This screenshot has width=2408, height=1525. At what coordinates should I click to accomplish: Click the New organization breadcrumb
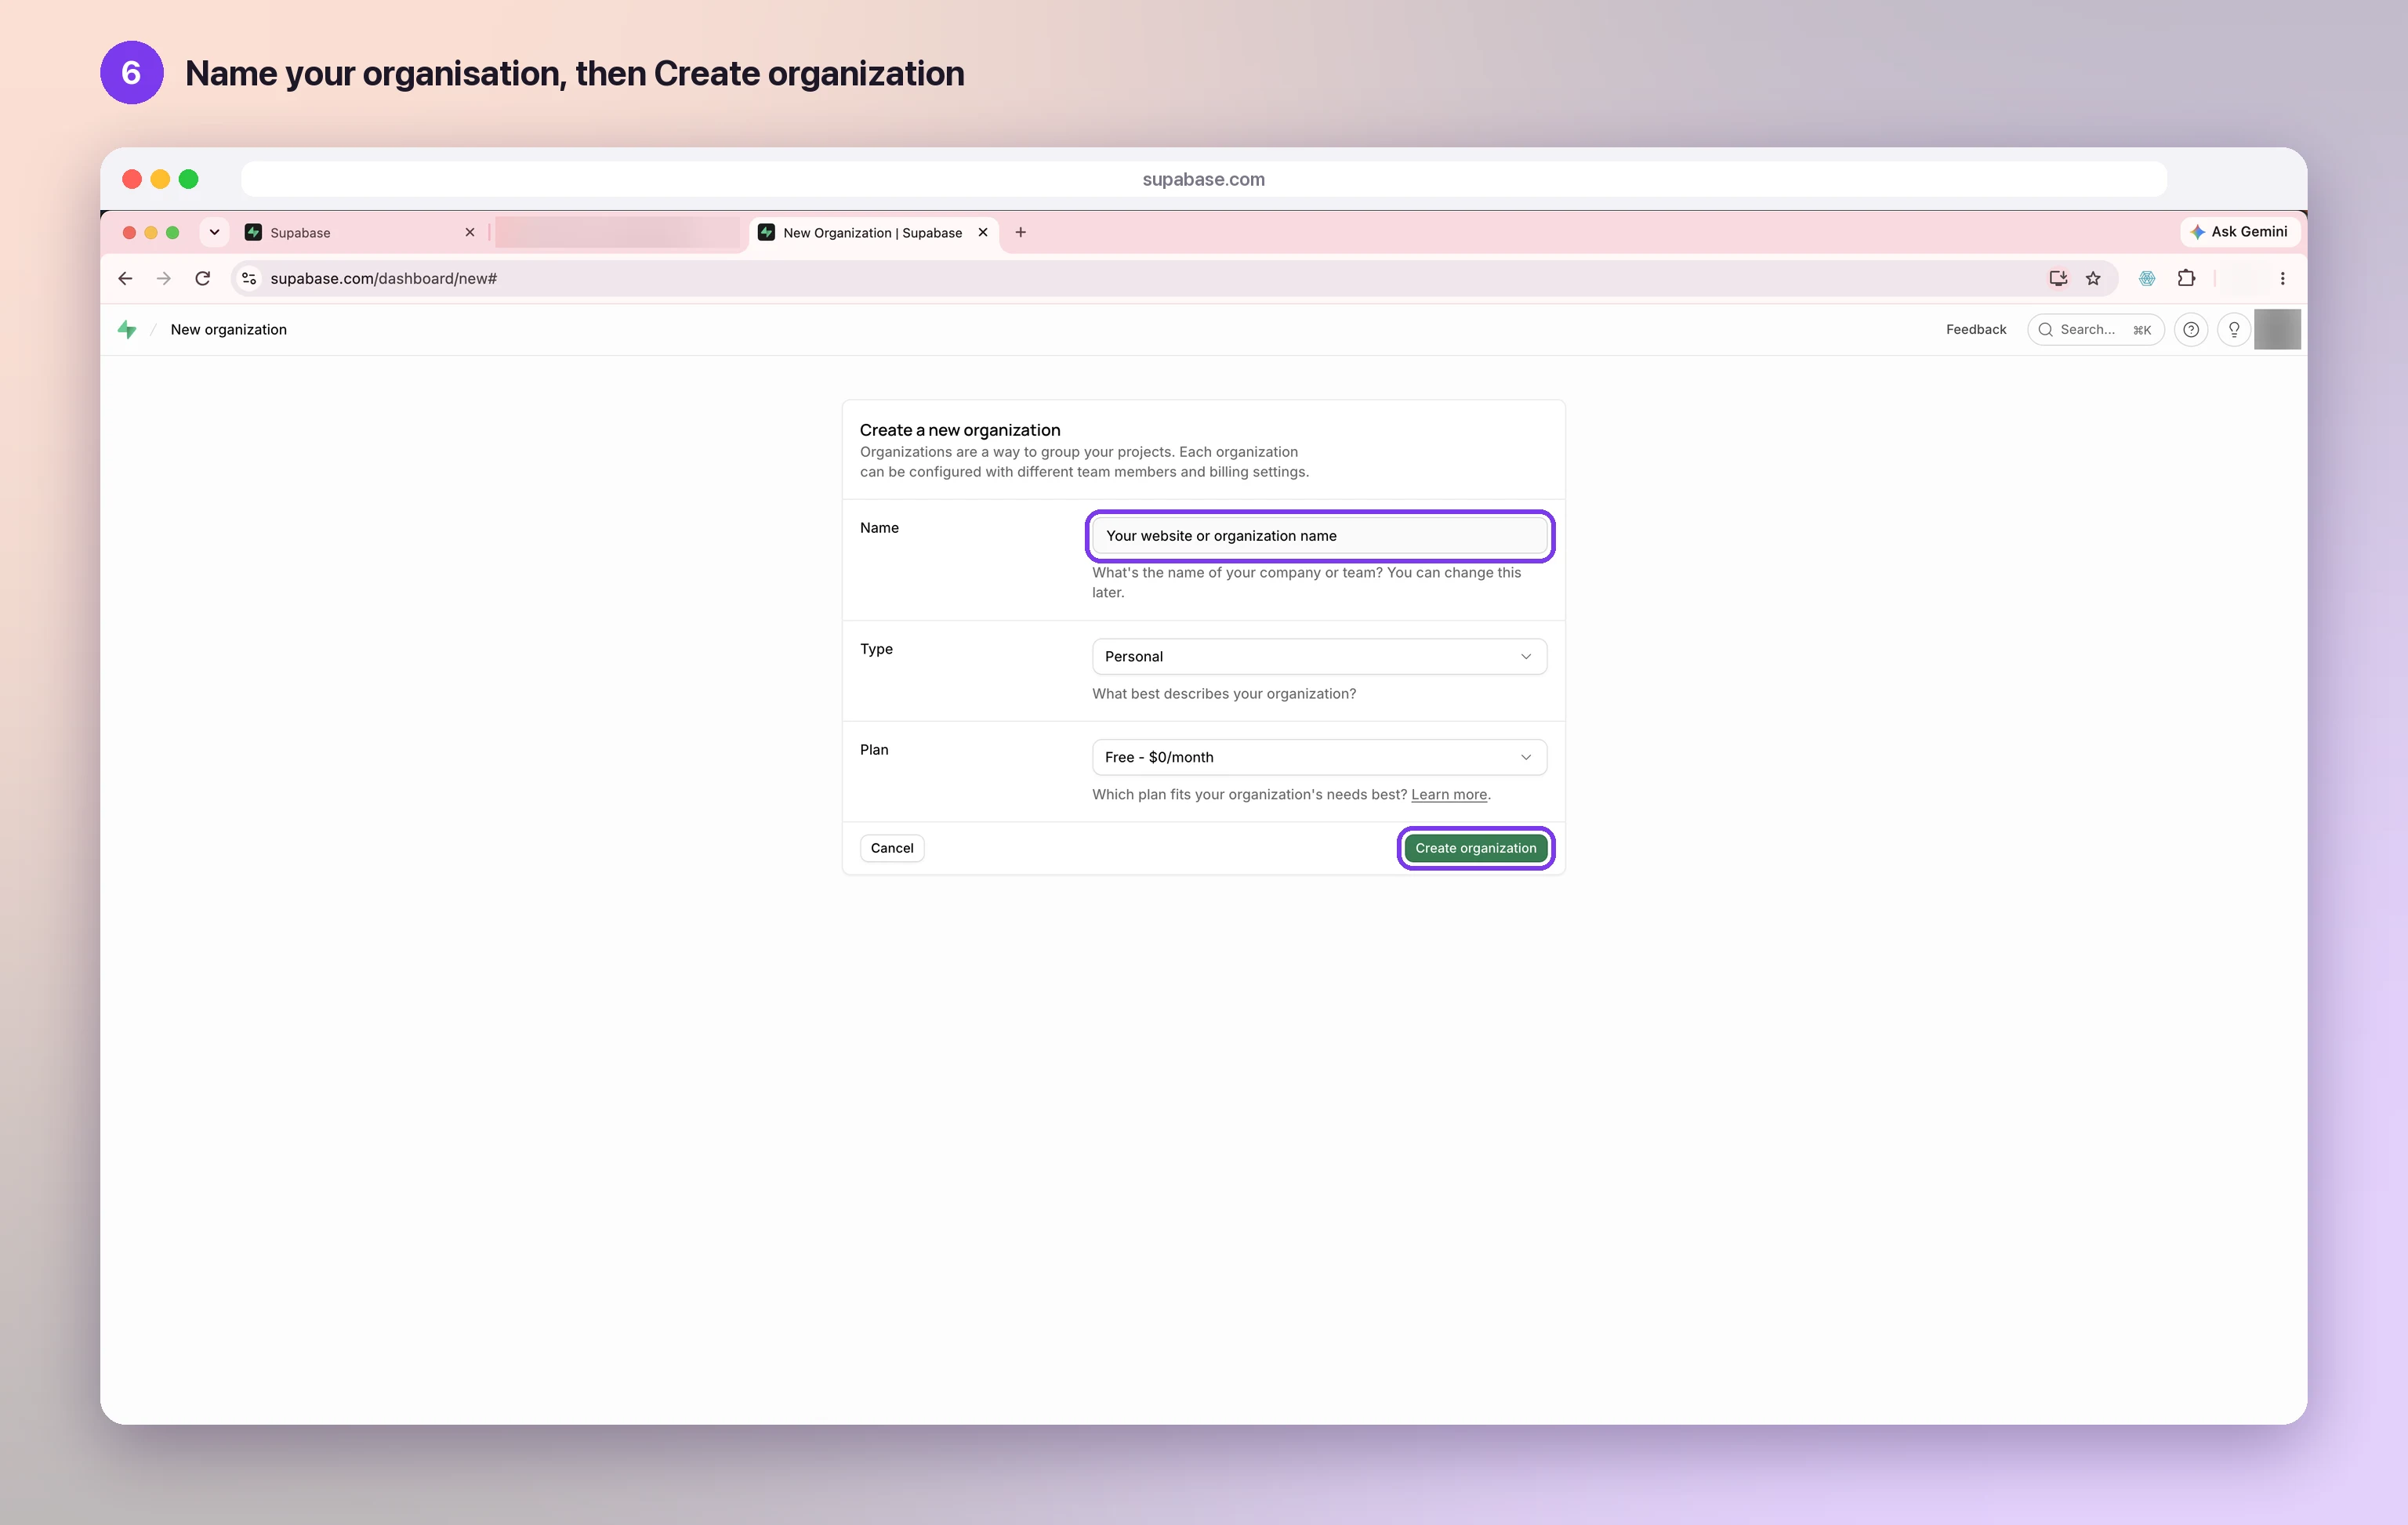228,329
